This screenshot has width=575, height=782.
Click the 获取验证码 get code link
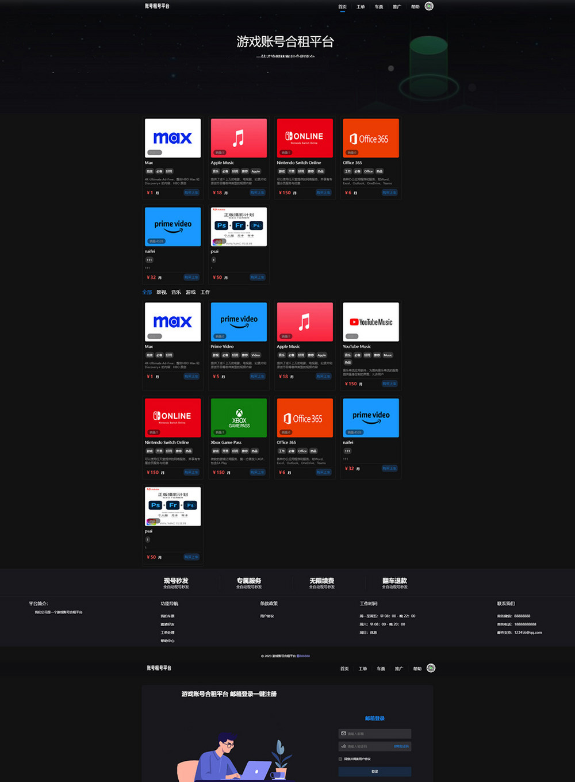pyautogui.click(x=401, y=746)
